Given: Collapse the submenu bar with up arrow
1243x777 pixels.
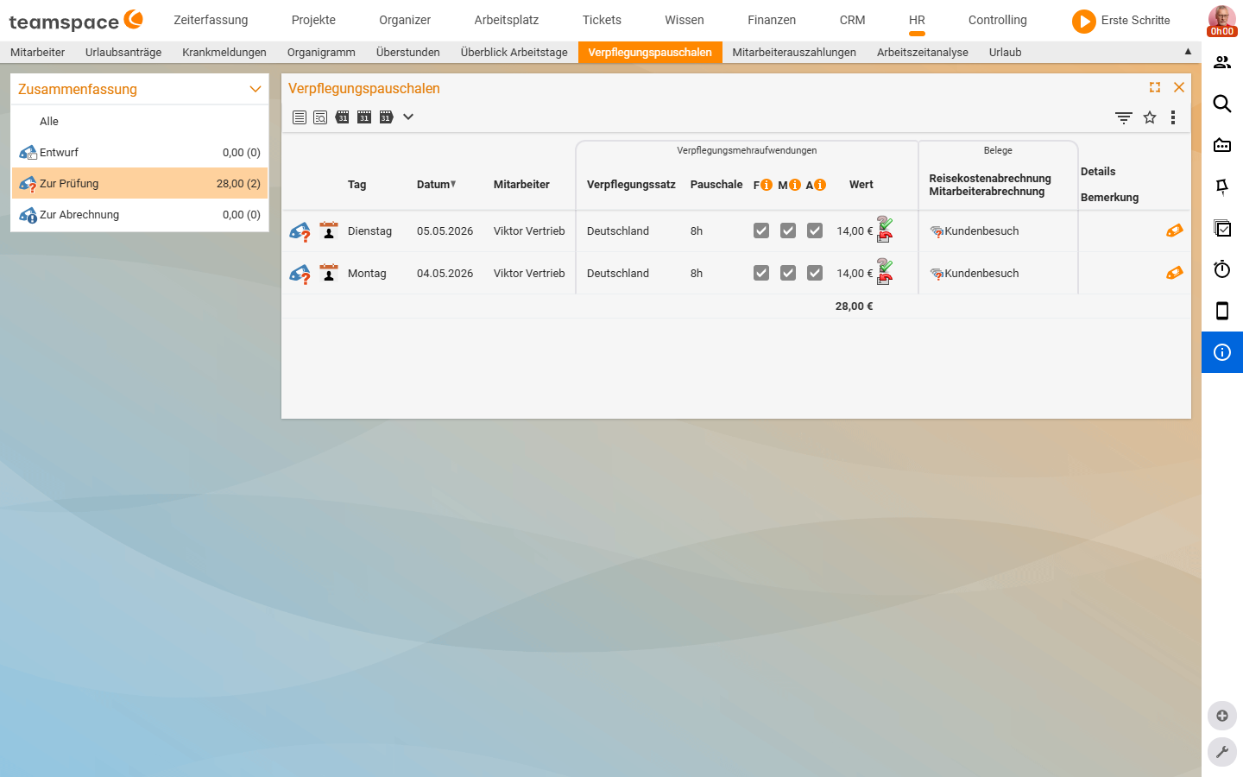Looking at the screenshot, I should click(1188, 52).
